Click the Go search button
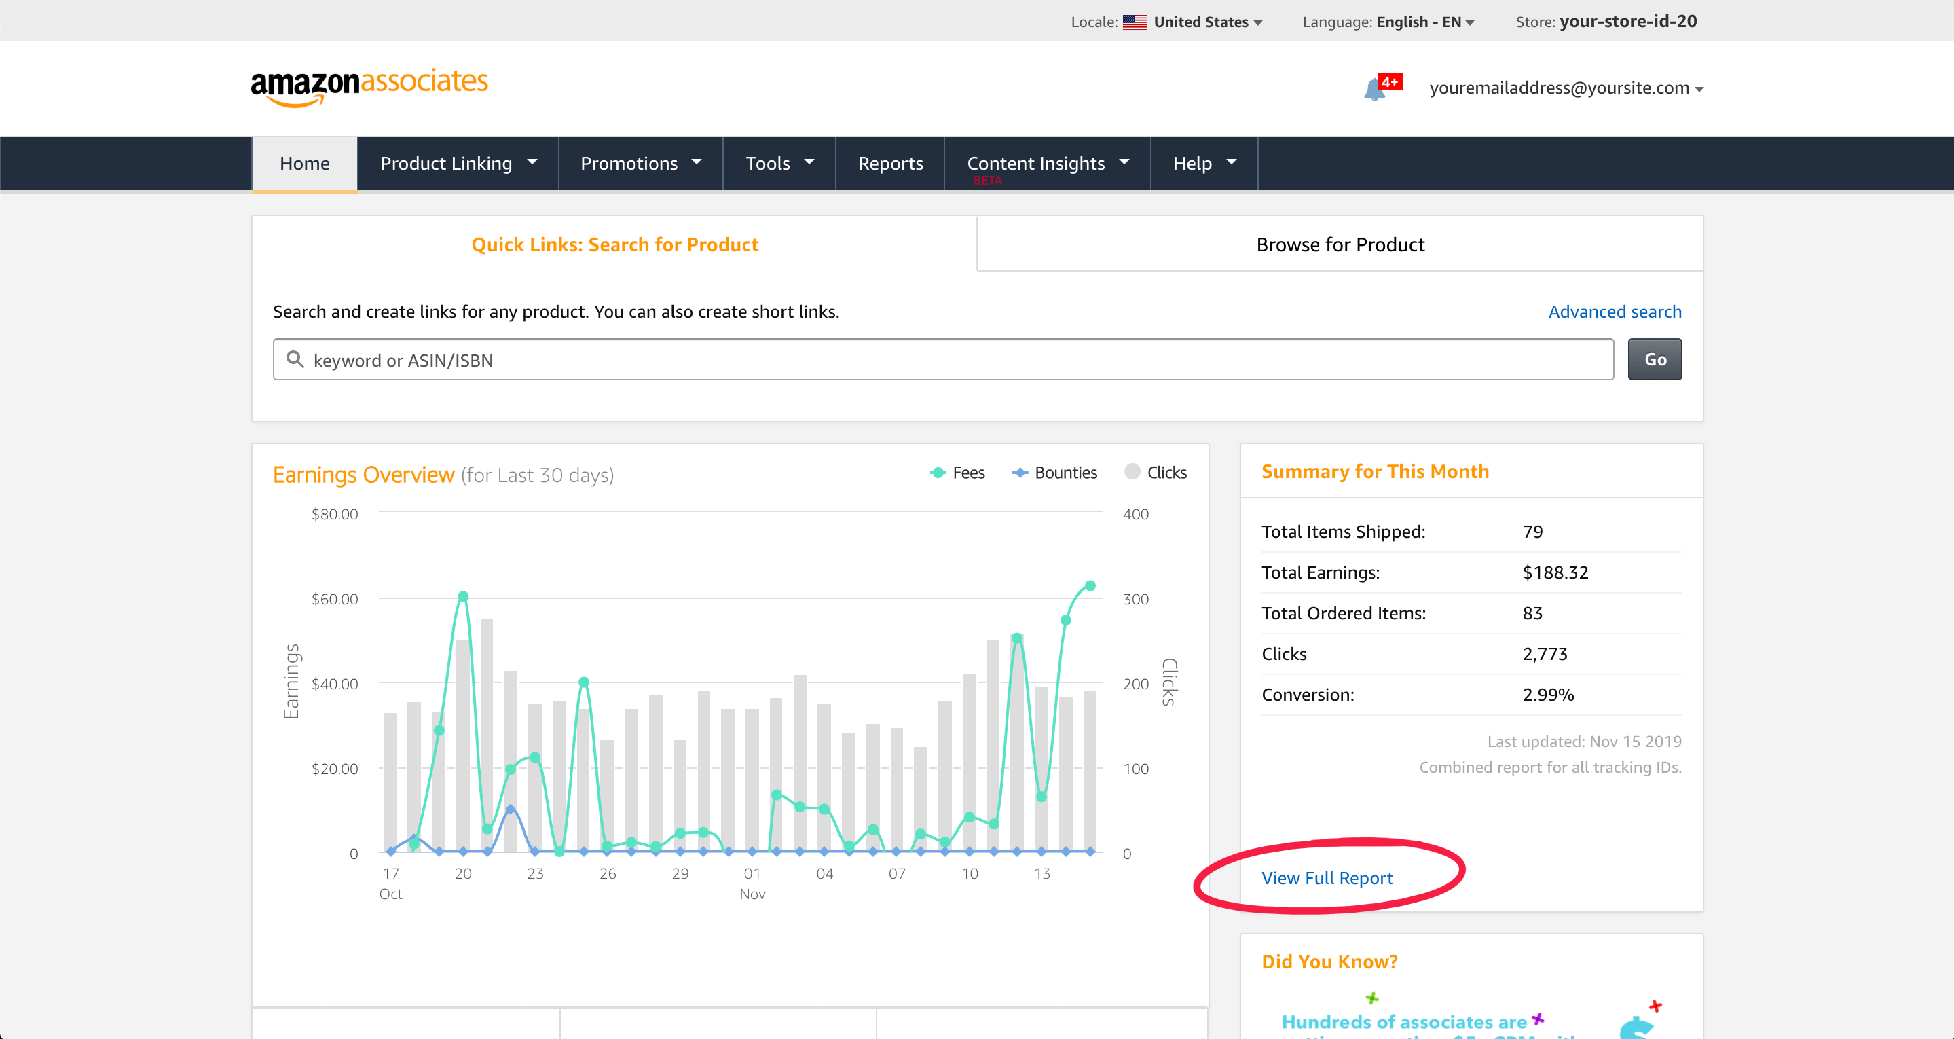The image size is (1954, 1039). click(x=1655, y=359)
